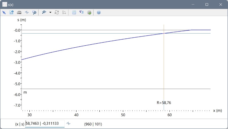Close the s(x) diagram window
The height and width of the screenshot is (129, 228).
[x=220, y=5]
